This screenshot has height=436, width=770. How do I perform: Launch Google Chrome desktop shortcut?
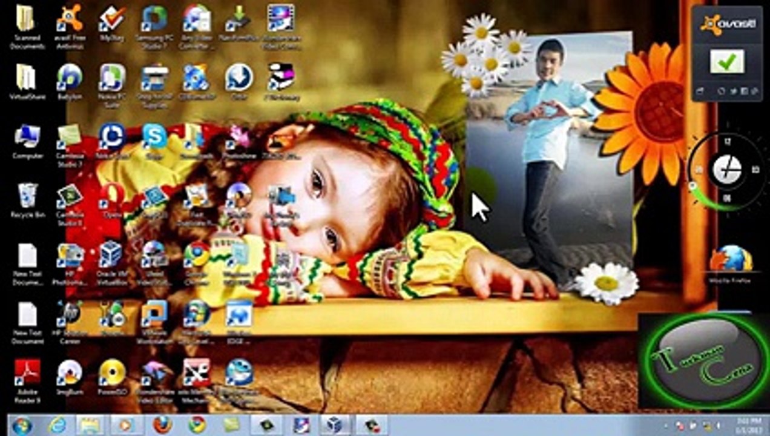tap(196, 264)
